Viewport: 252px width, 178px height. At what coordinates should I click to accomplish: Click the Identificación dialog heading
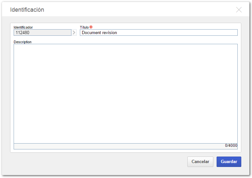pos(27,10)
